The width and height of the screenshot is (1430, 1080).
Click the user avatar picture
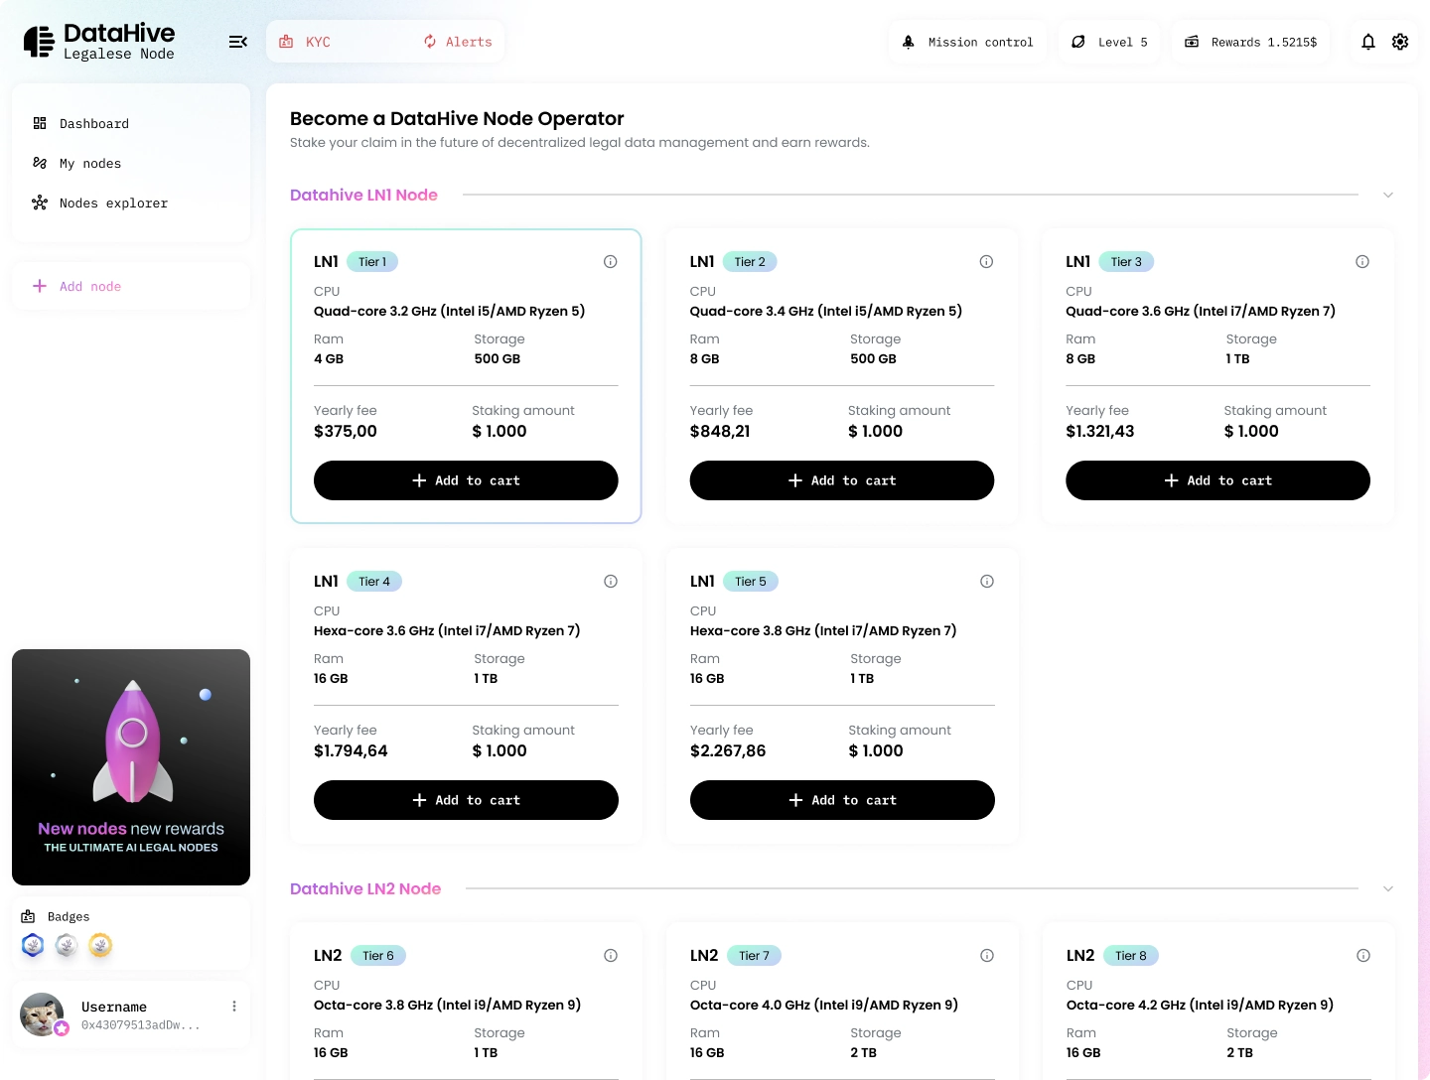[42, 1014]
